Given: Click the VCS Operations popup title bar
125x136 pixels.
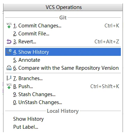Looking at the screenshot, I should (x=63, y=7).
